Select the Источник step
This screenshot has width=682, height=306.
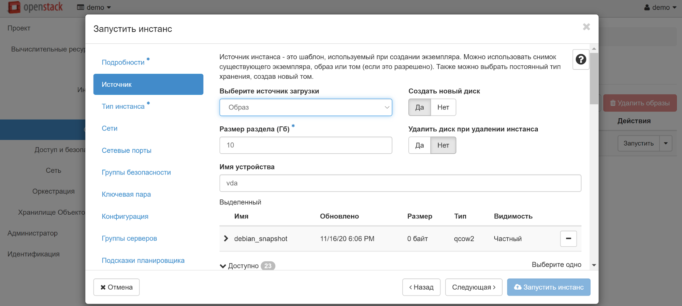(148, 84)
